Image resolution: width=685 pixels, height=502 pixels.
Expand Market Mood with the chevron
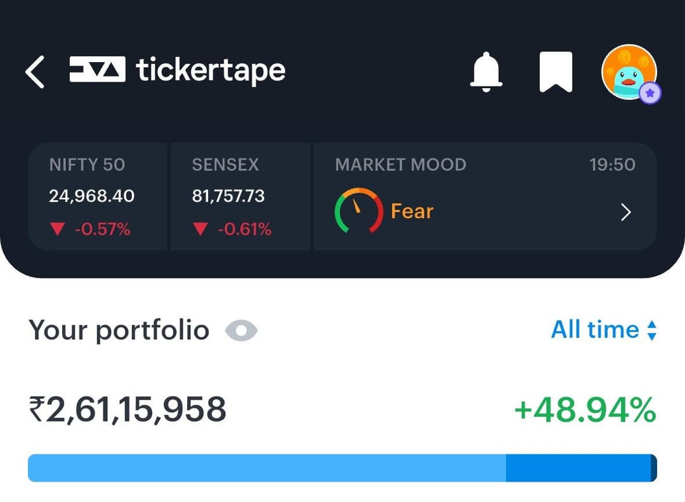[x=626, y=212]
